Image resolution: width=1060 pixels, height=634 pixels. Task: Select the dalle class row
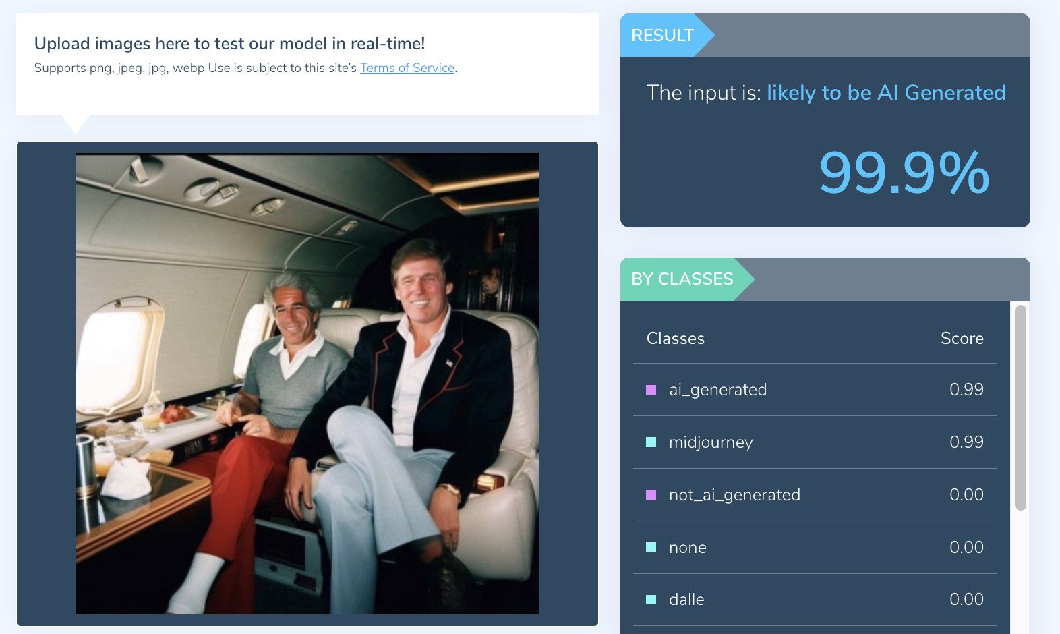point(815,600)
